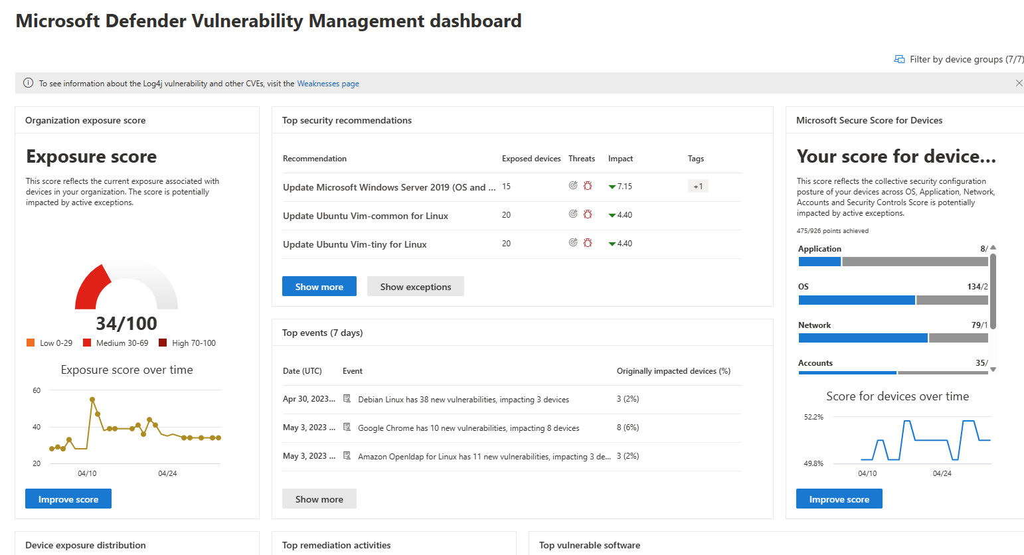Open the Weaknesses page link
The image size is (1024, 555).
click(x=328, y=84)
